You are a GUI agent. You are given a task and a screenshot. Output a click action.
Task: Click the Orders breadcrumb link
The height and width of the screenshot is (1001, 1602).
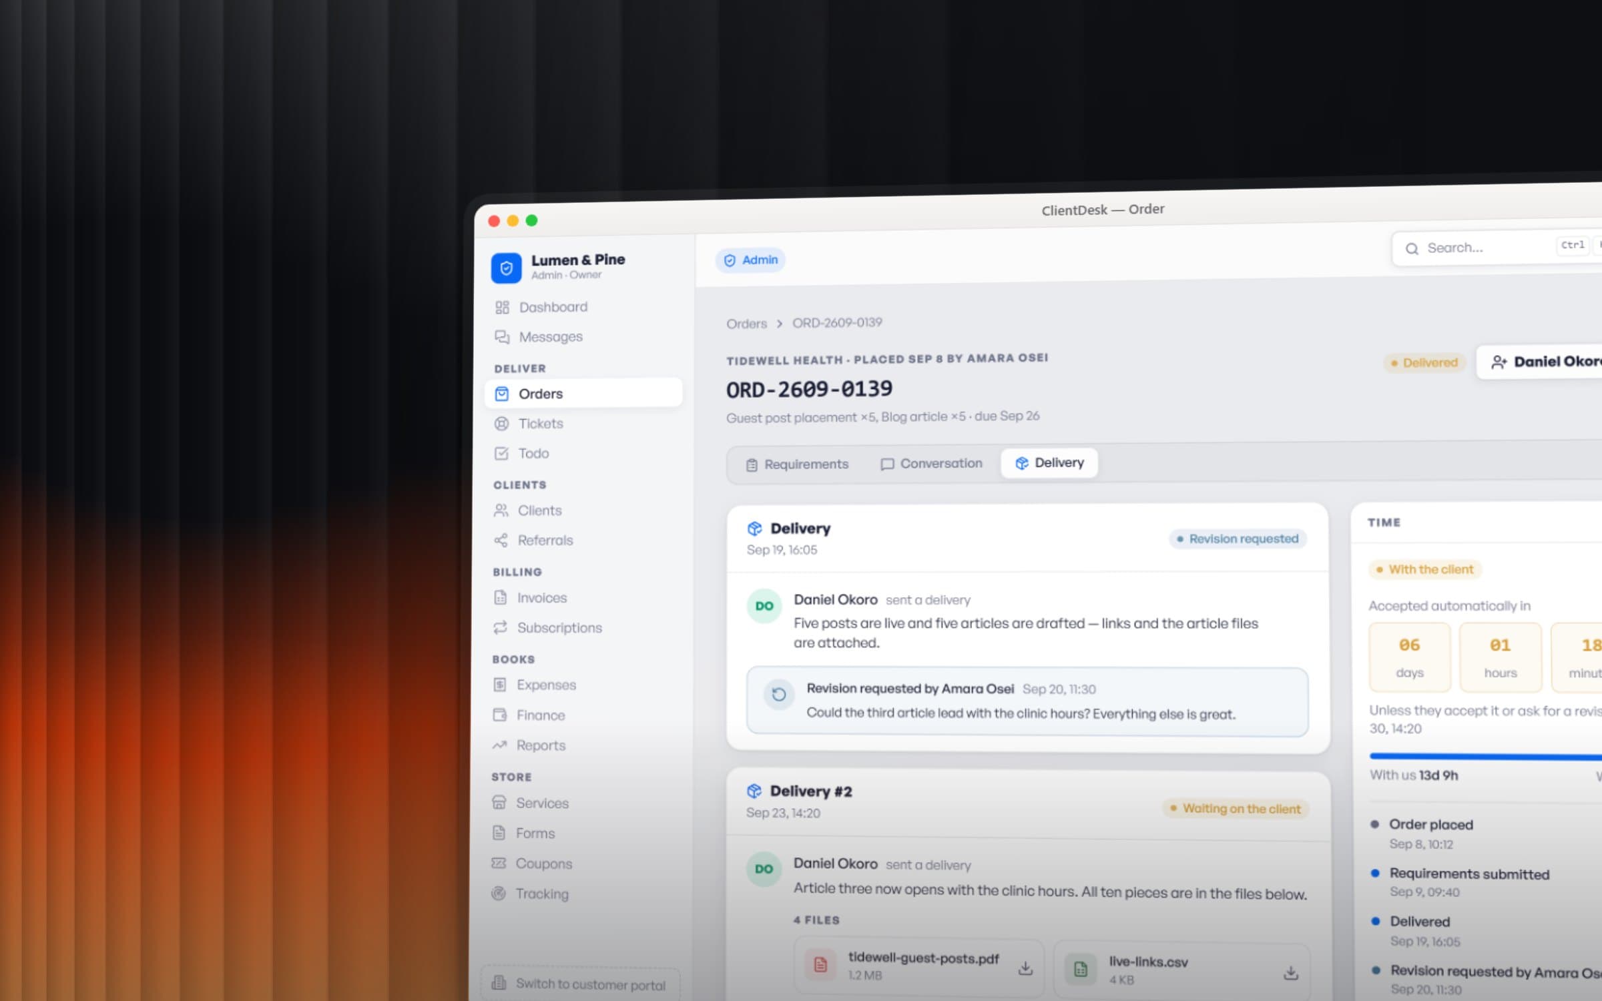point(746,324)
